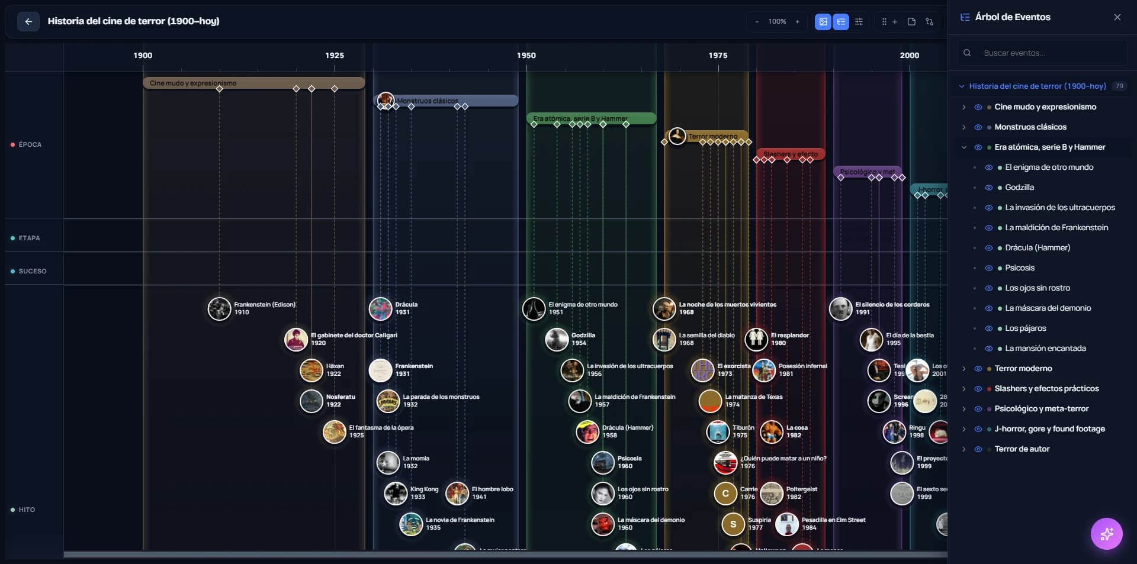The height and width of the screenshot is (564, 1137).
Task: Hide the Psicosis event
Action: (x=988, y=268)
